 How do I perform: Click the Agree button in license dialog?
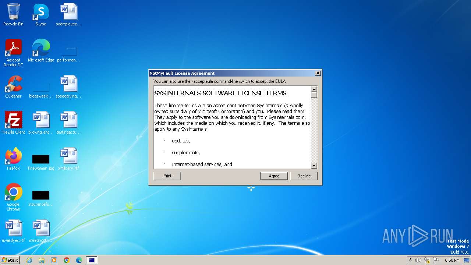[x=274, y=176]
